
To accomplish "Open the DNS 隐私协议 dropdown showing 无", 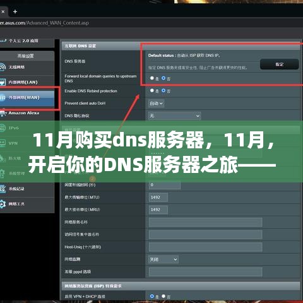I will (174, 116).
